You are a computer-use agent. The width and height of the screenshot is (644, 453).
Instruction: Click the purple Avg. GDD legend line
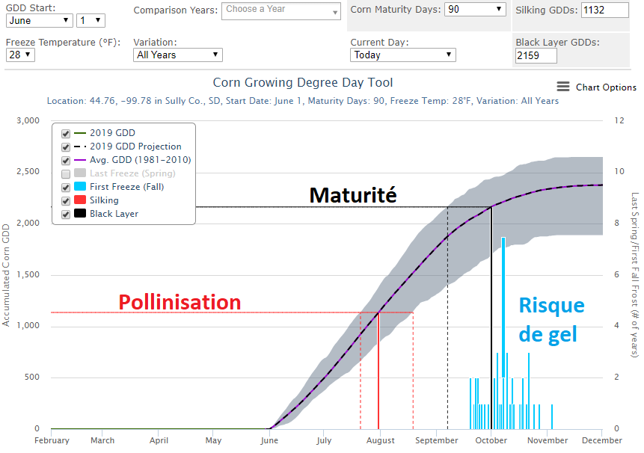[80, 160]
